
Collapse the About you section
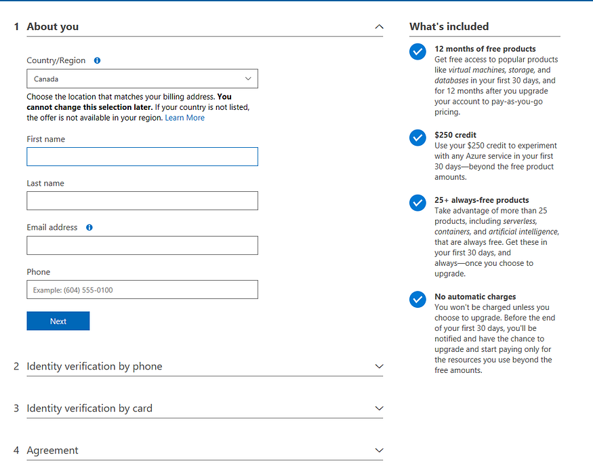coord(379,26)
